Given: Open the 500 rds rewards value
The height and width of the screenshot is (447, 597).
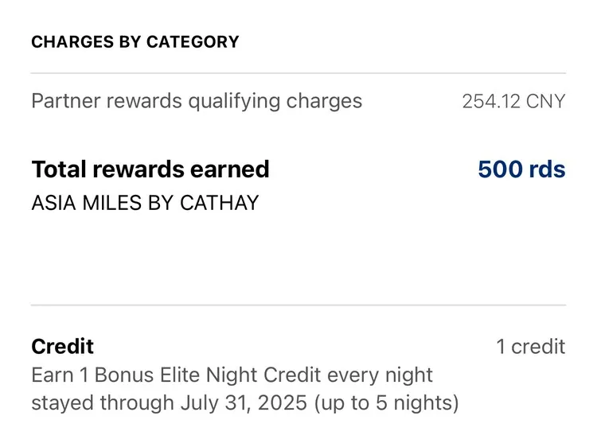Looking at the screenshot, I should (x=521, y=169).
